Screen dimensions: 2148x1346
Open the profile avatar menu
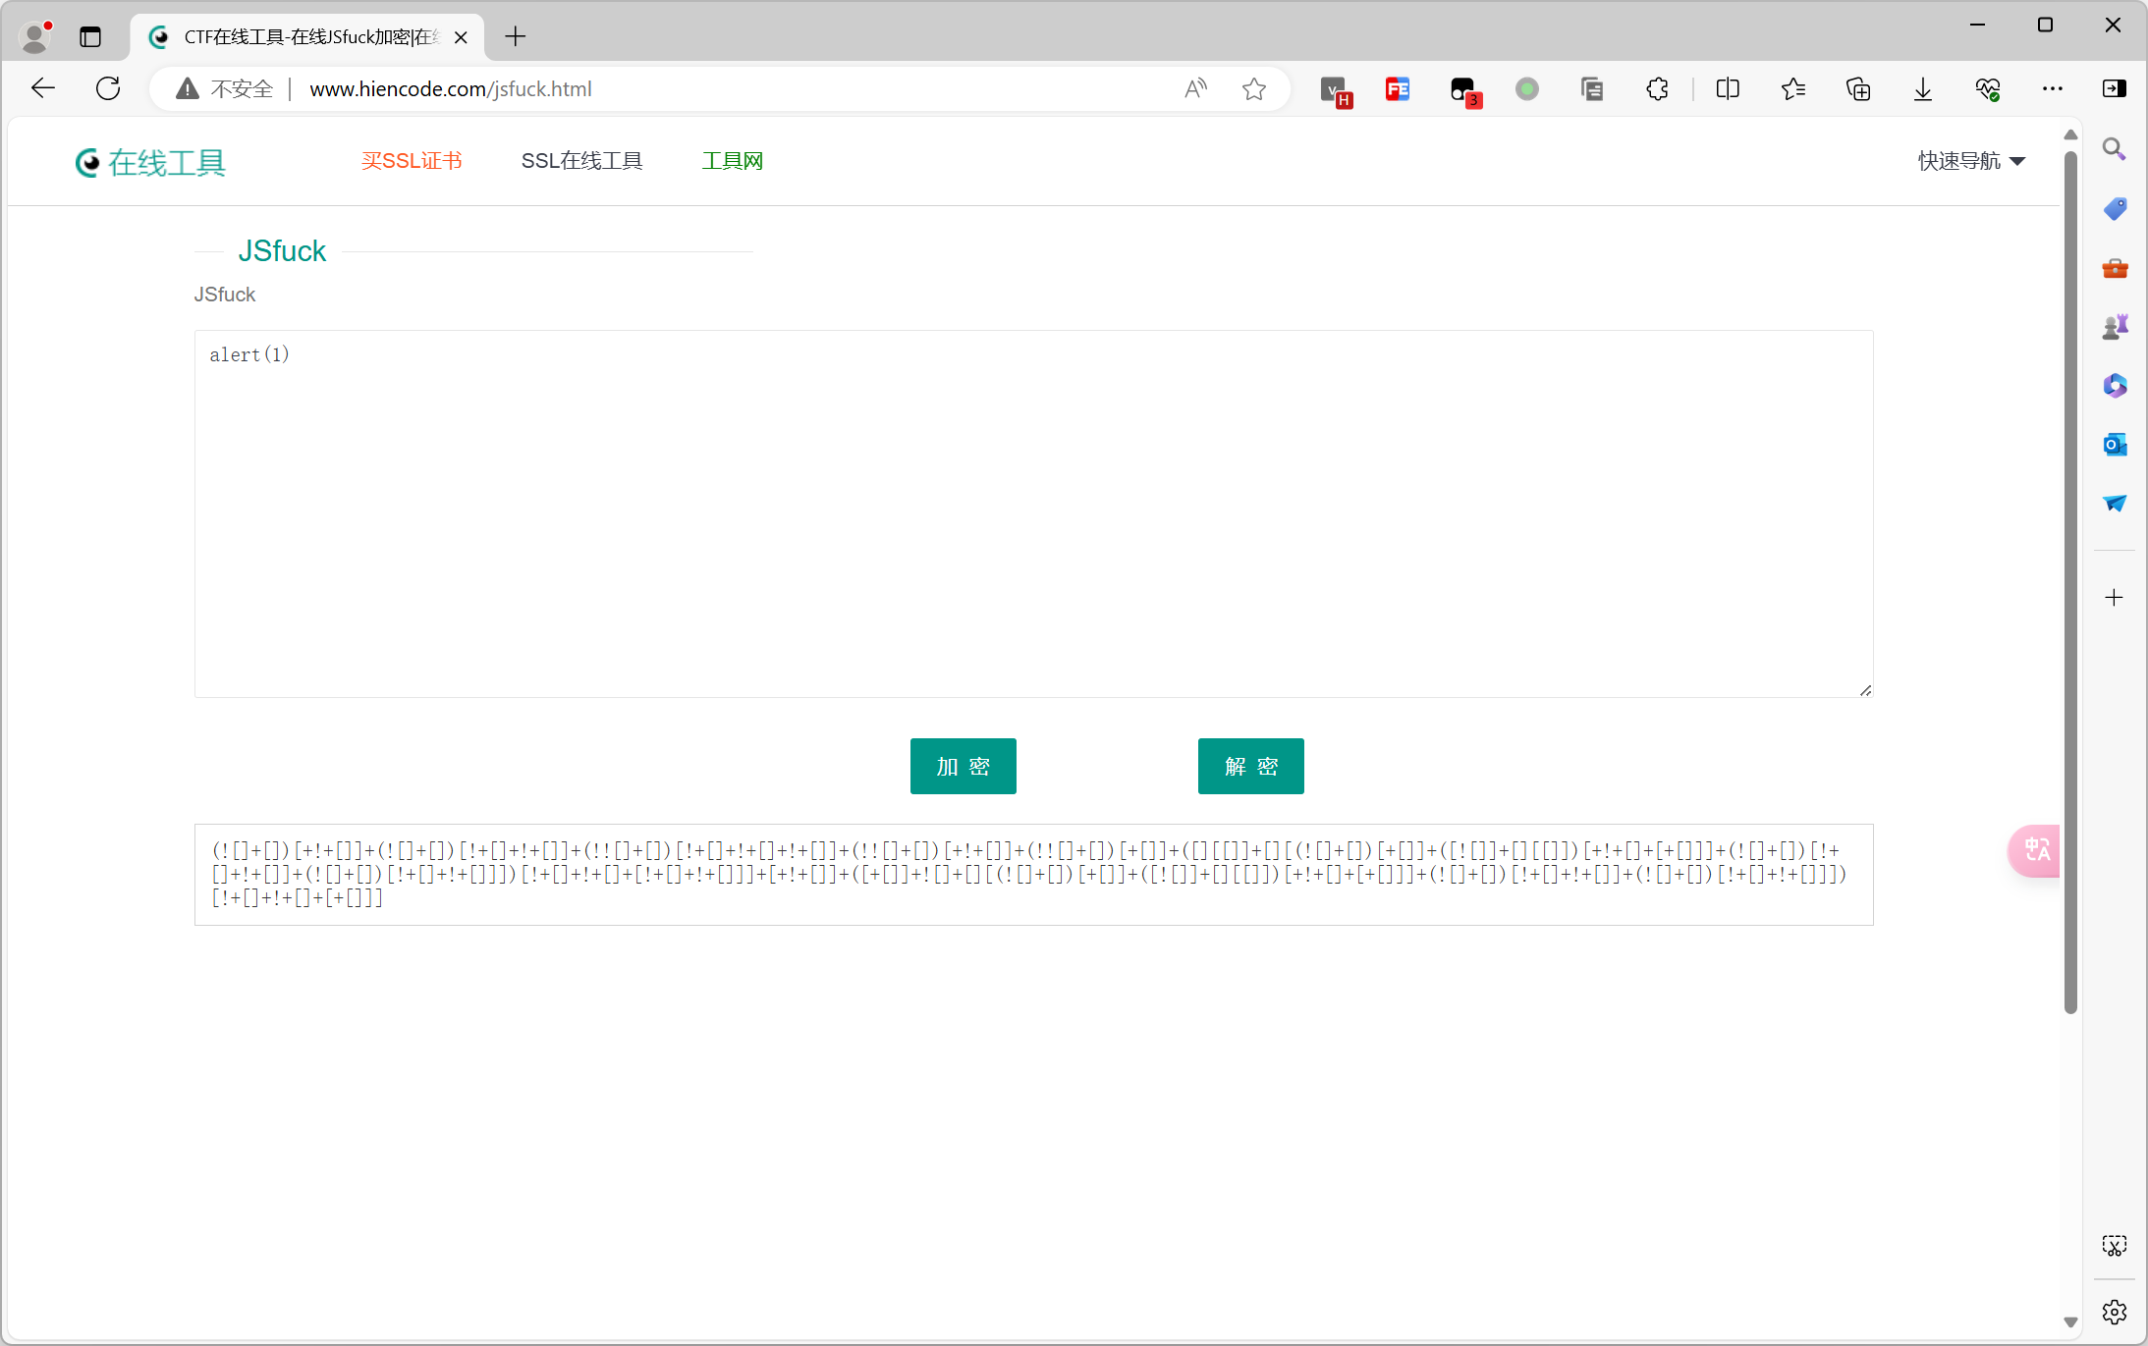pos(35,36)
